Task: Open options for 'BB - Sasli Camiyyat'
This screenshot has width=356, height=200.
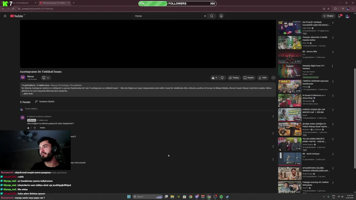Action: pos(333,154)
